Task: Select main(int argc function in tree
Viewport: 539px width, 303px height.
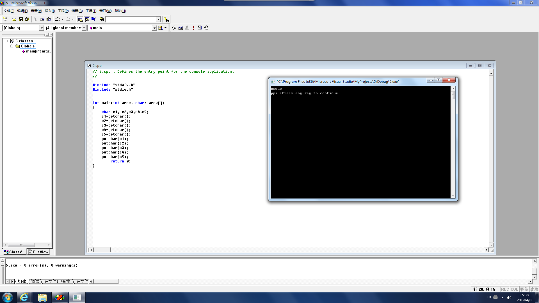Action: (x=38, y=51)
